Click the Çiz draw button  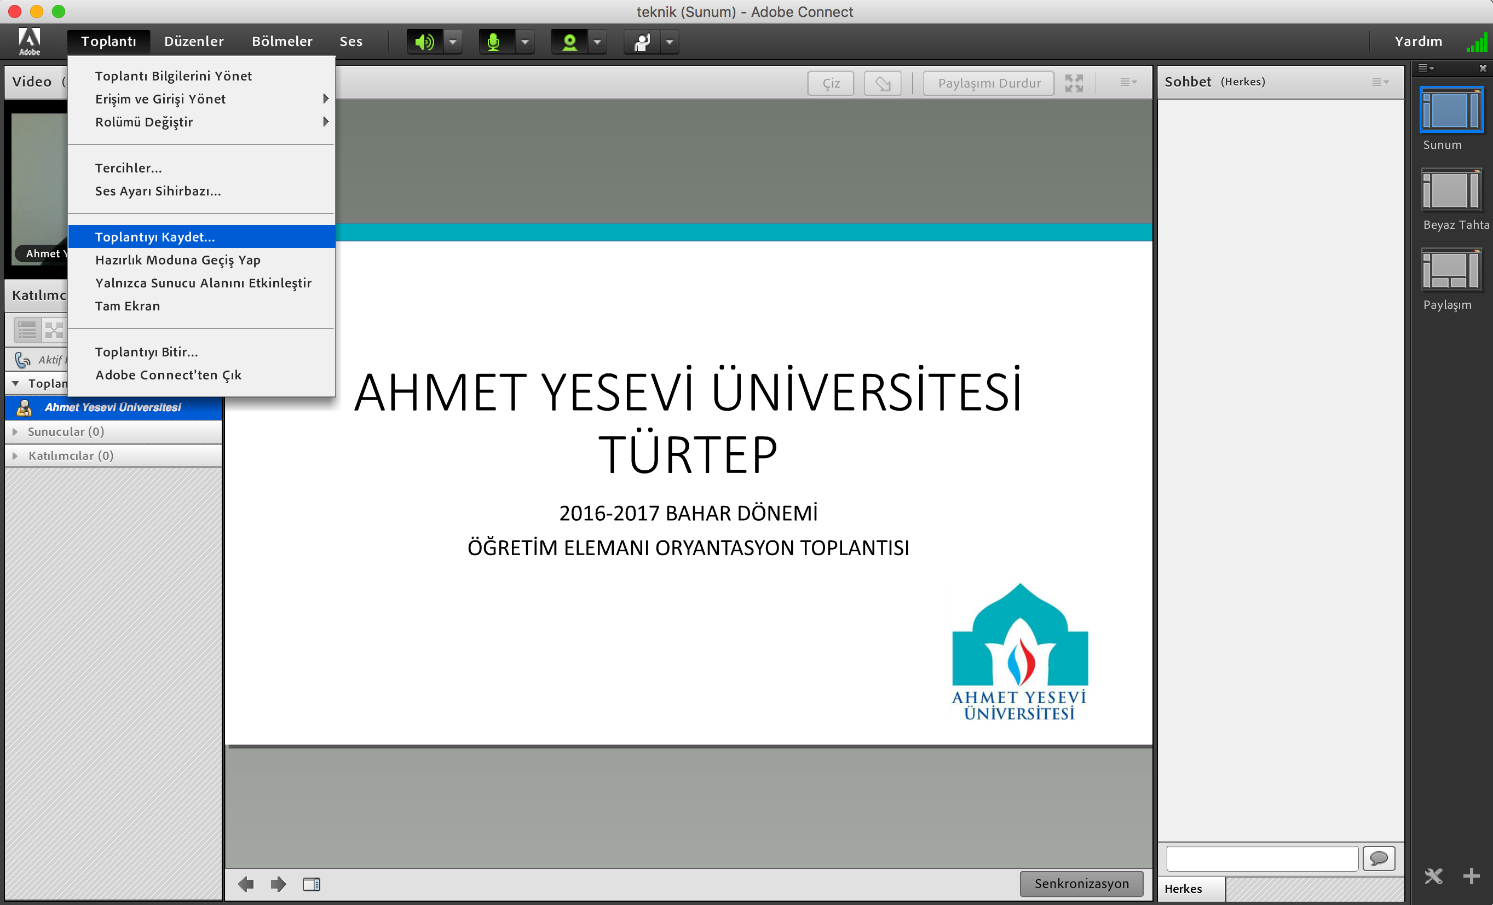(x=831, y=83)
